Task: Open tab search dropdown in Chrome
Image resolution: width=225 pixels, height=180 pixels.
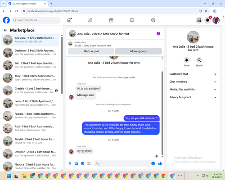Action: 4,4
